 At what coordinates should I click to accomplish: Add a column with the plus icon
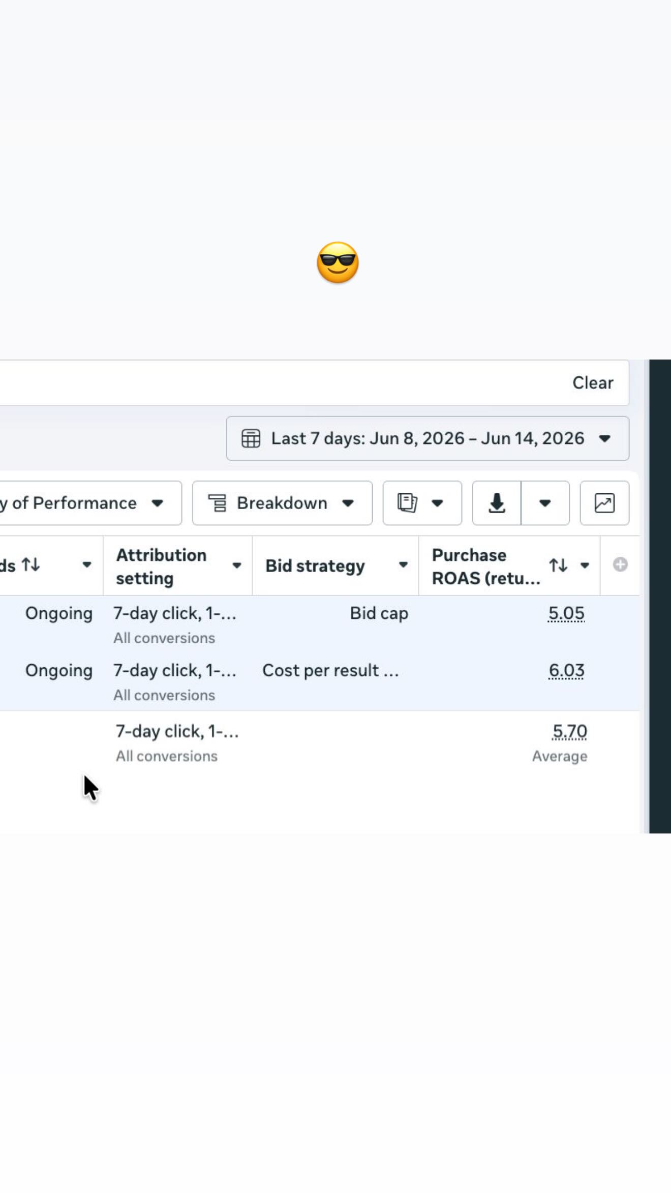620,564
